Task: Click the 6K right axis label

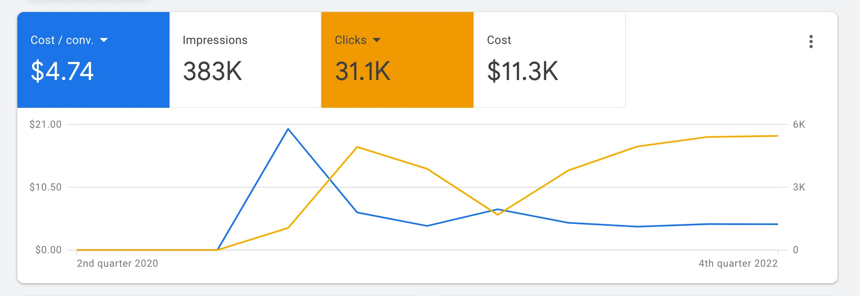Action: [x=799, y=124]
